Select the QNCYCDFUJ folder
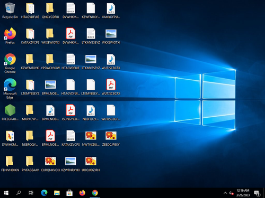265x198 pixels. pos(50,11)
